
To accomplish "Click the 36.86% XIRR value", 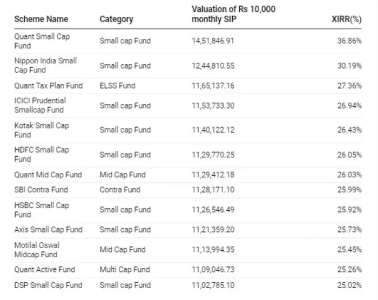I will coord(349,41).
